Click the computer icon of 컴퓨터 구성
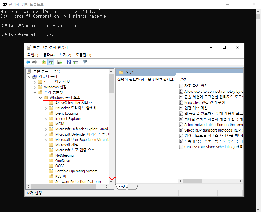Image resolution: width=261 pixels, height=212 pixels. pyautogui.click(x=35, y=76)
